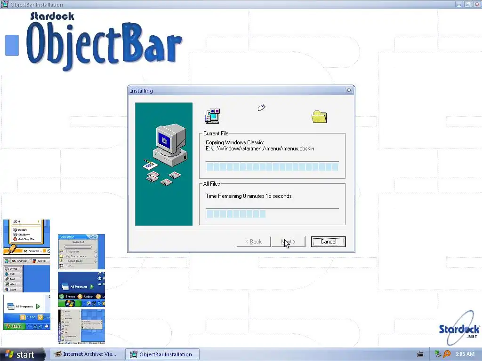Click the 3:05 AM taskbar clock
Viewport: 482px width, 361px height.
[x=465, y=354]
